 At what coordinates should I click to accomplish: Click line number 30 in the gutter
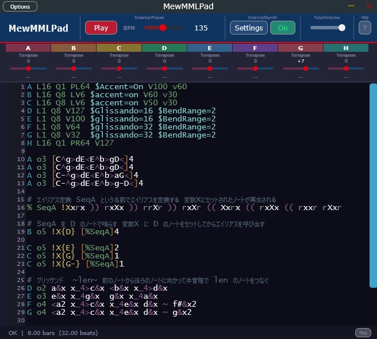point(21,320)
